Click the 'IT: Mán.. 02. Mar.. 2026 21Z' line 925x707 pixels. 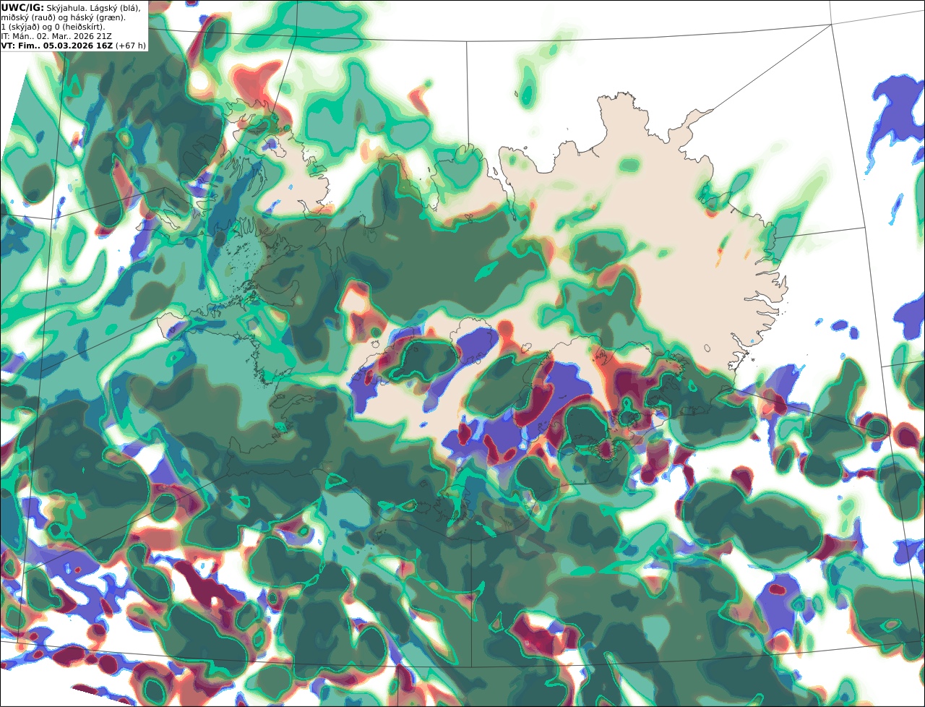tap(56, 35)
